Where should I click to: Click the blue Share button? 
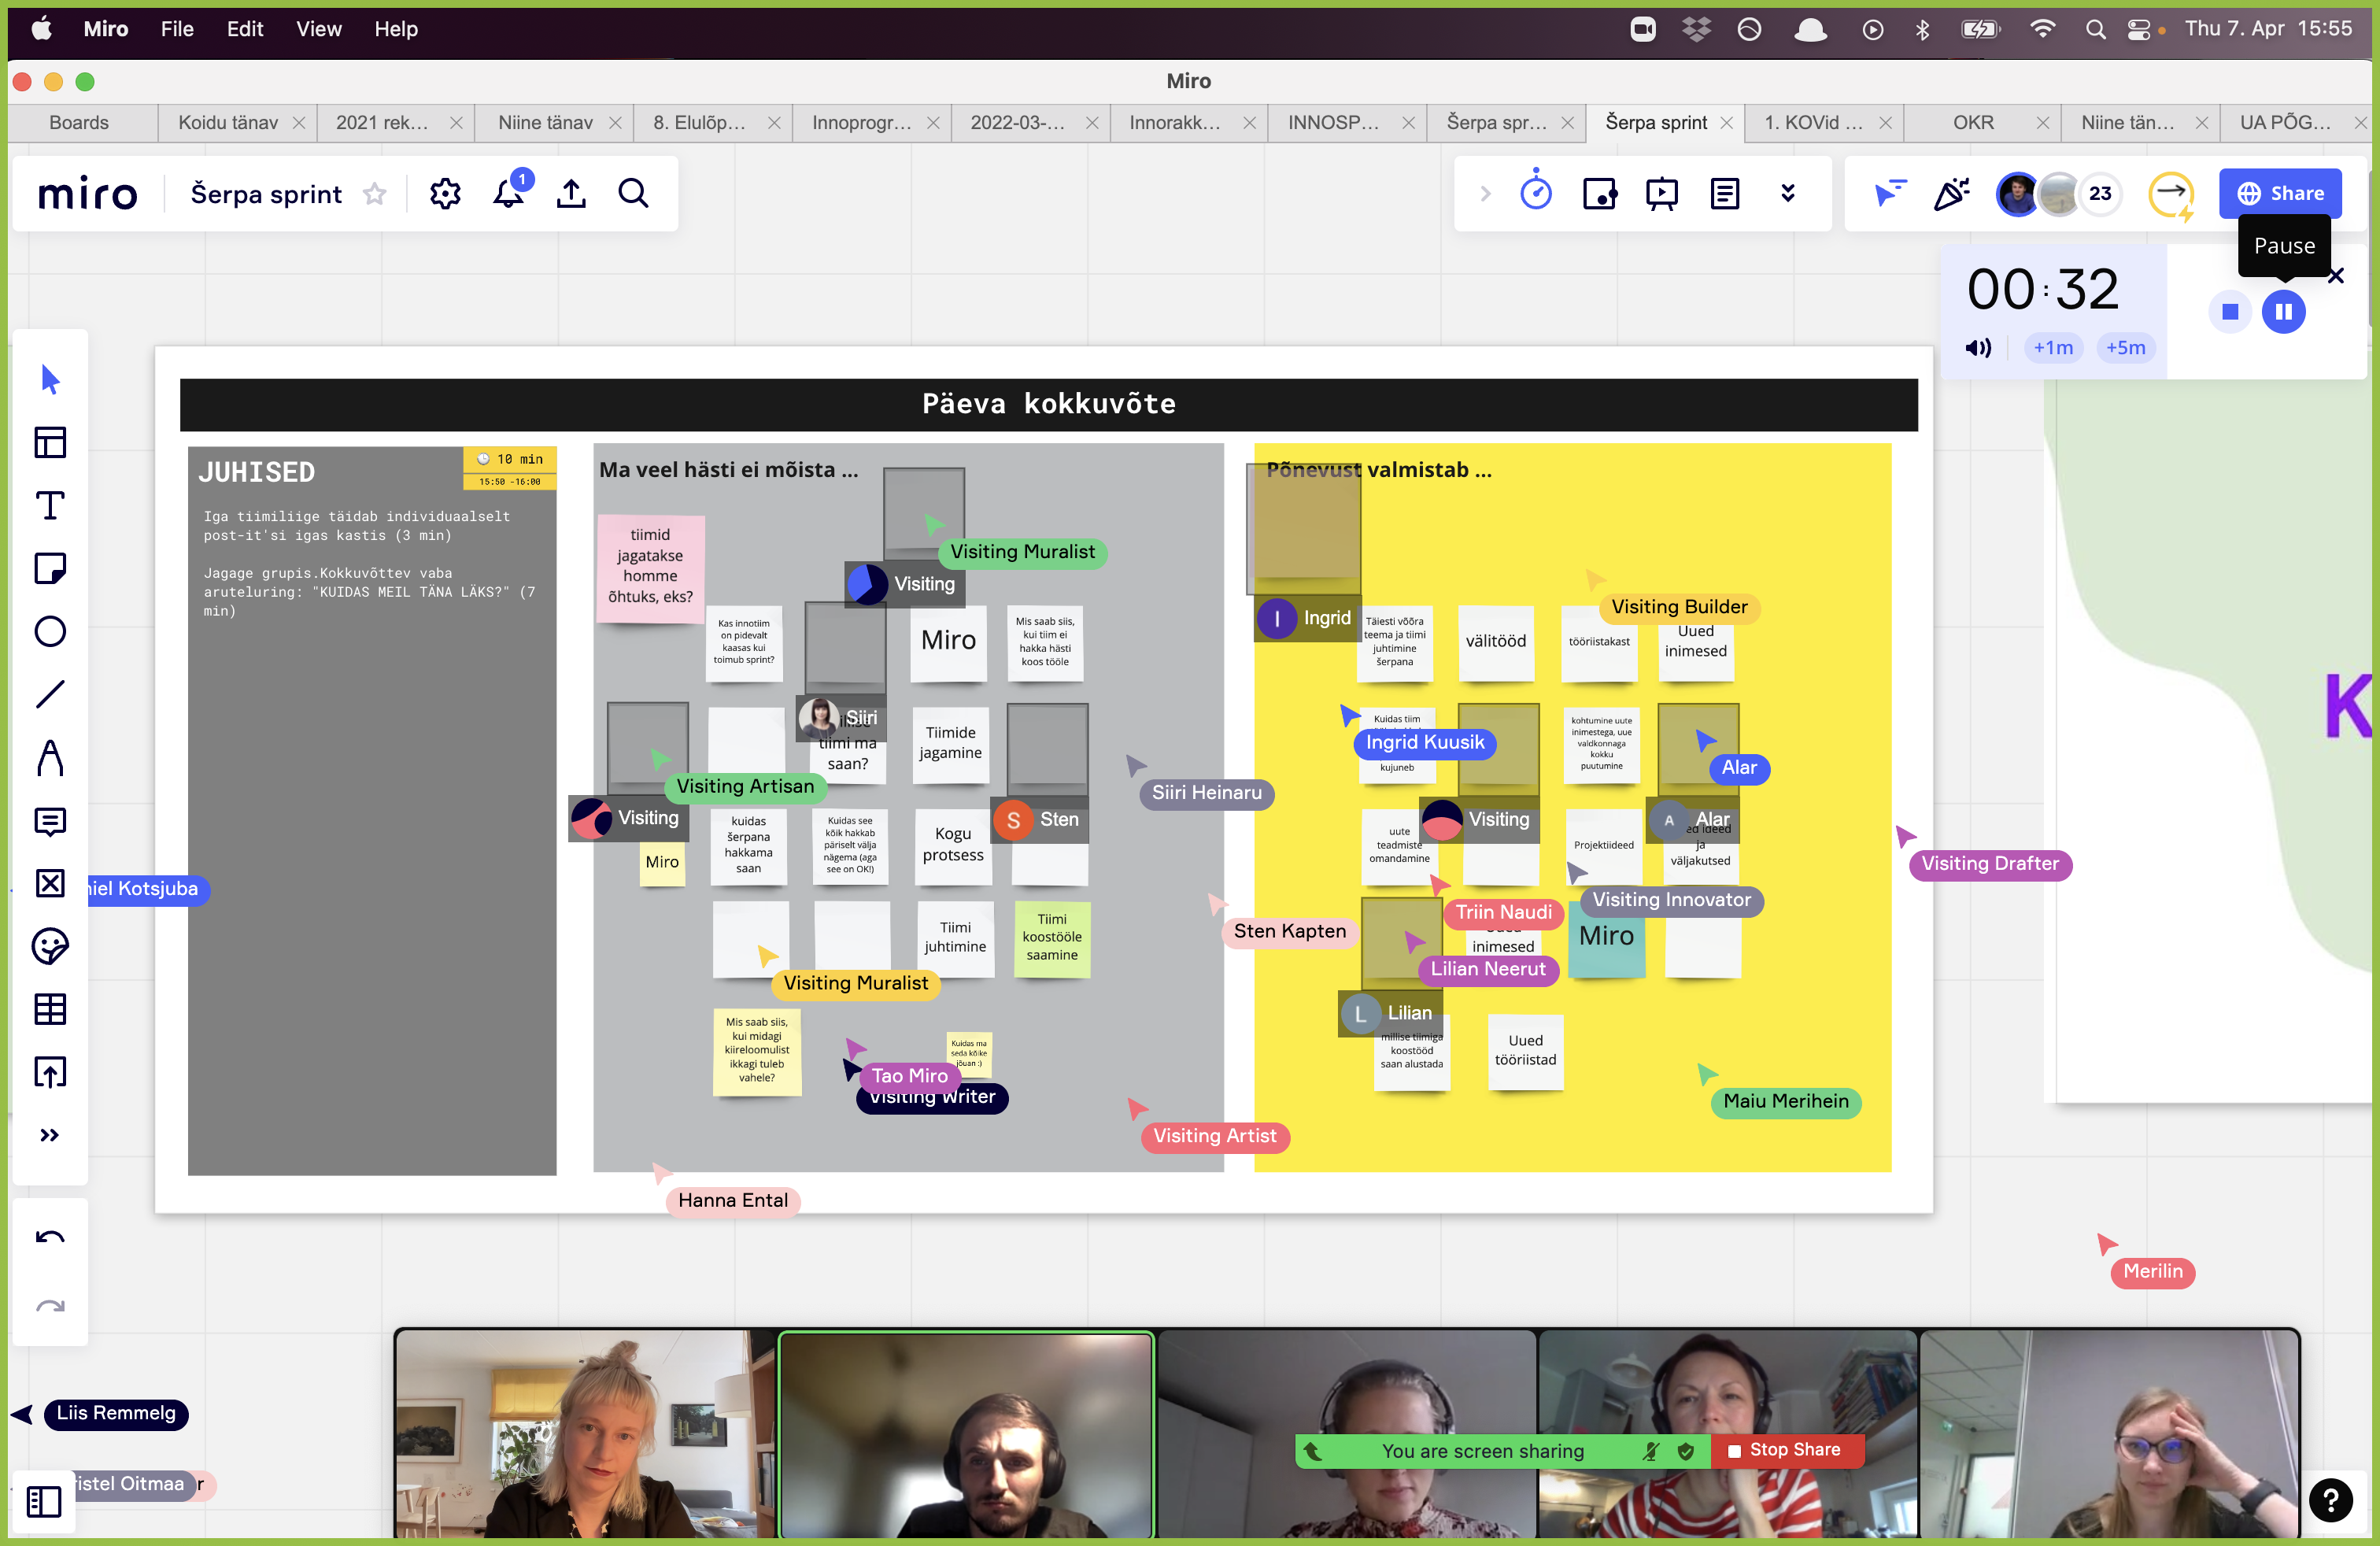2279,193
